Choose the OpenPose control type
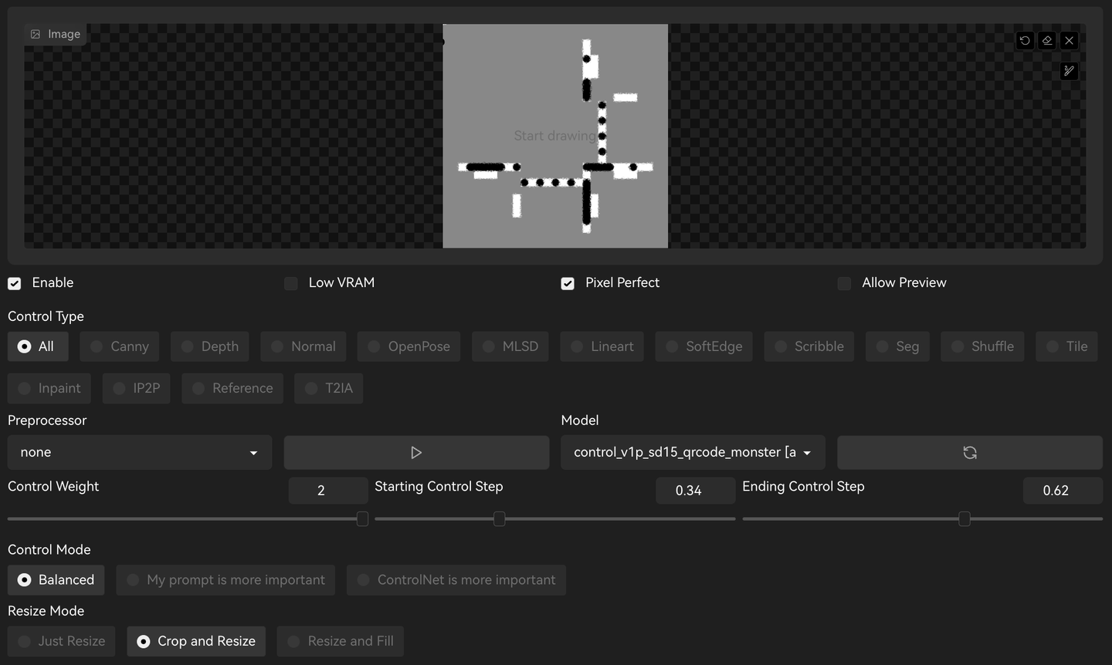This screenshot has width=1112, height=665. point(409,347)
